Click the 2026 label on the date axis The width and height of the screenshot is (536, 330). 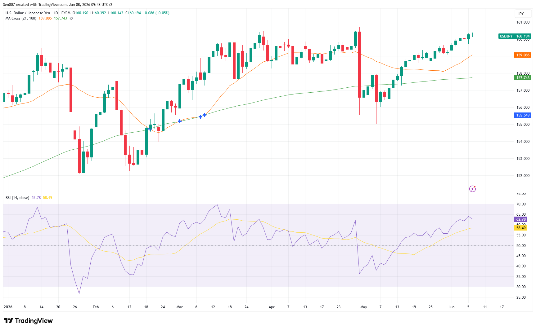[8, 307]
